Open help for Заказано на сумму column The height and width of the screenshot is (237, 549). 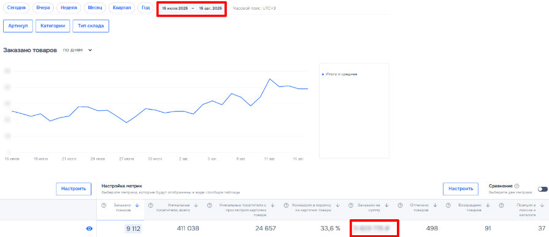(351, 206)
